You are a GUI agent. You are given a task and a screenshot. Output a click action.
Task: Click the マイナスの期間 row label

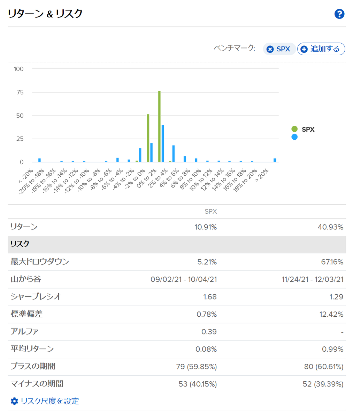pyautogui.click(x=37, y=384)
